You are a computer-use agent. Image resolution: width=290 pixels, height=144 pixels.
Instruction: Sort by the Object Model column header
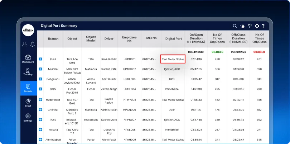pyautogui.click(x=91, y=38)
